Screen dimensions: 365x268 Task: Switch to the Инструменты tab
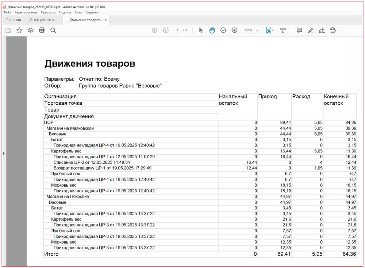coord(42,20)
